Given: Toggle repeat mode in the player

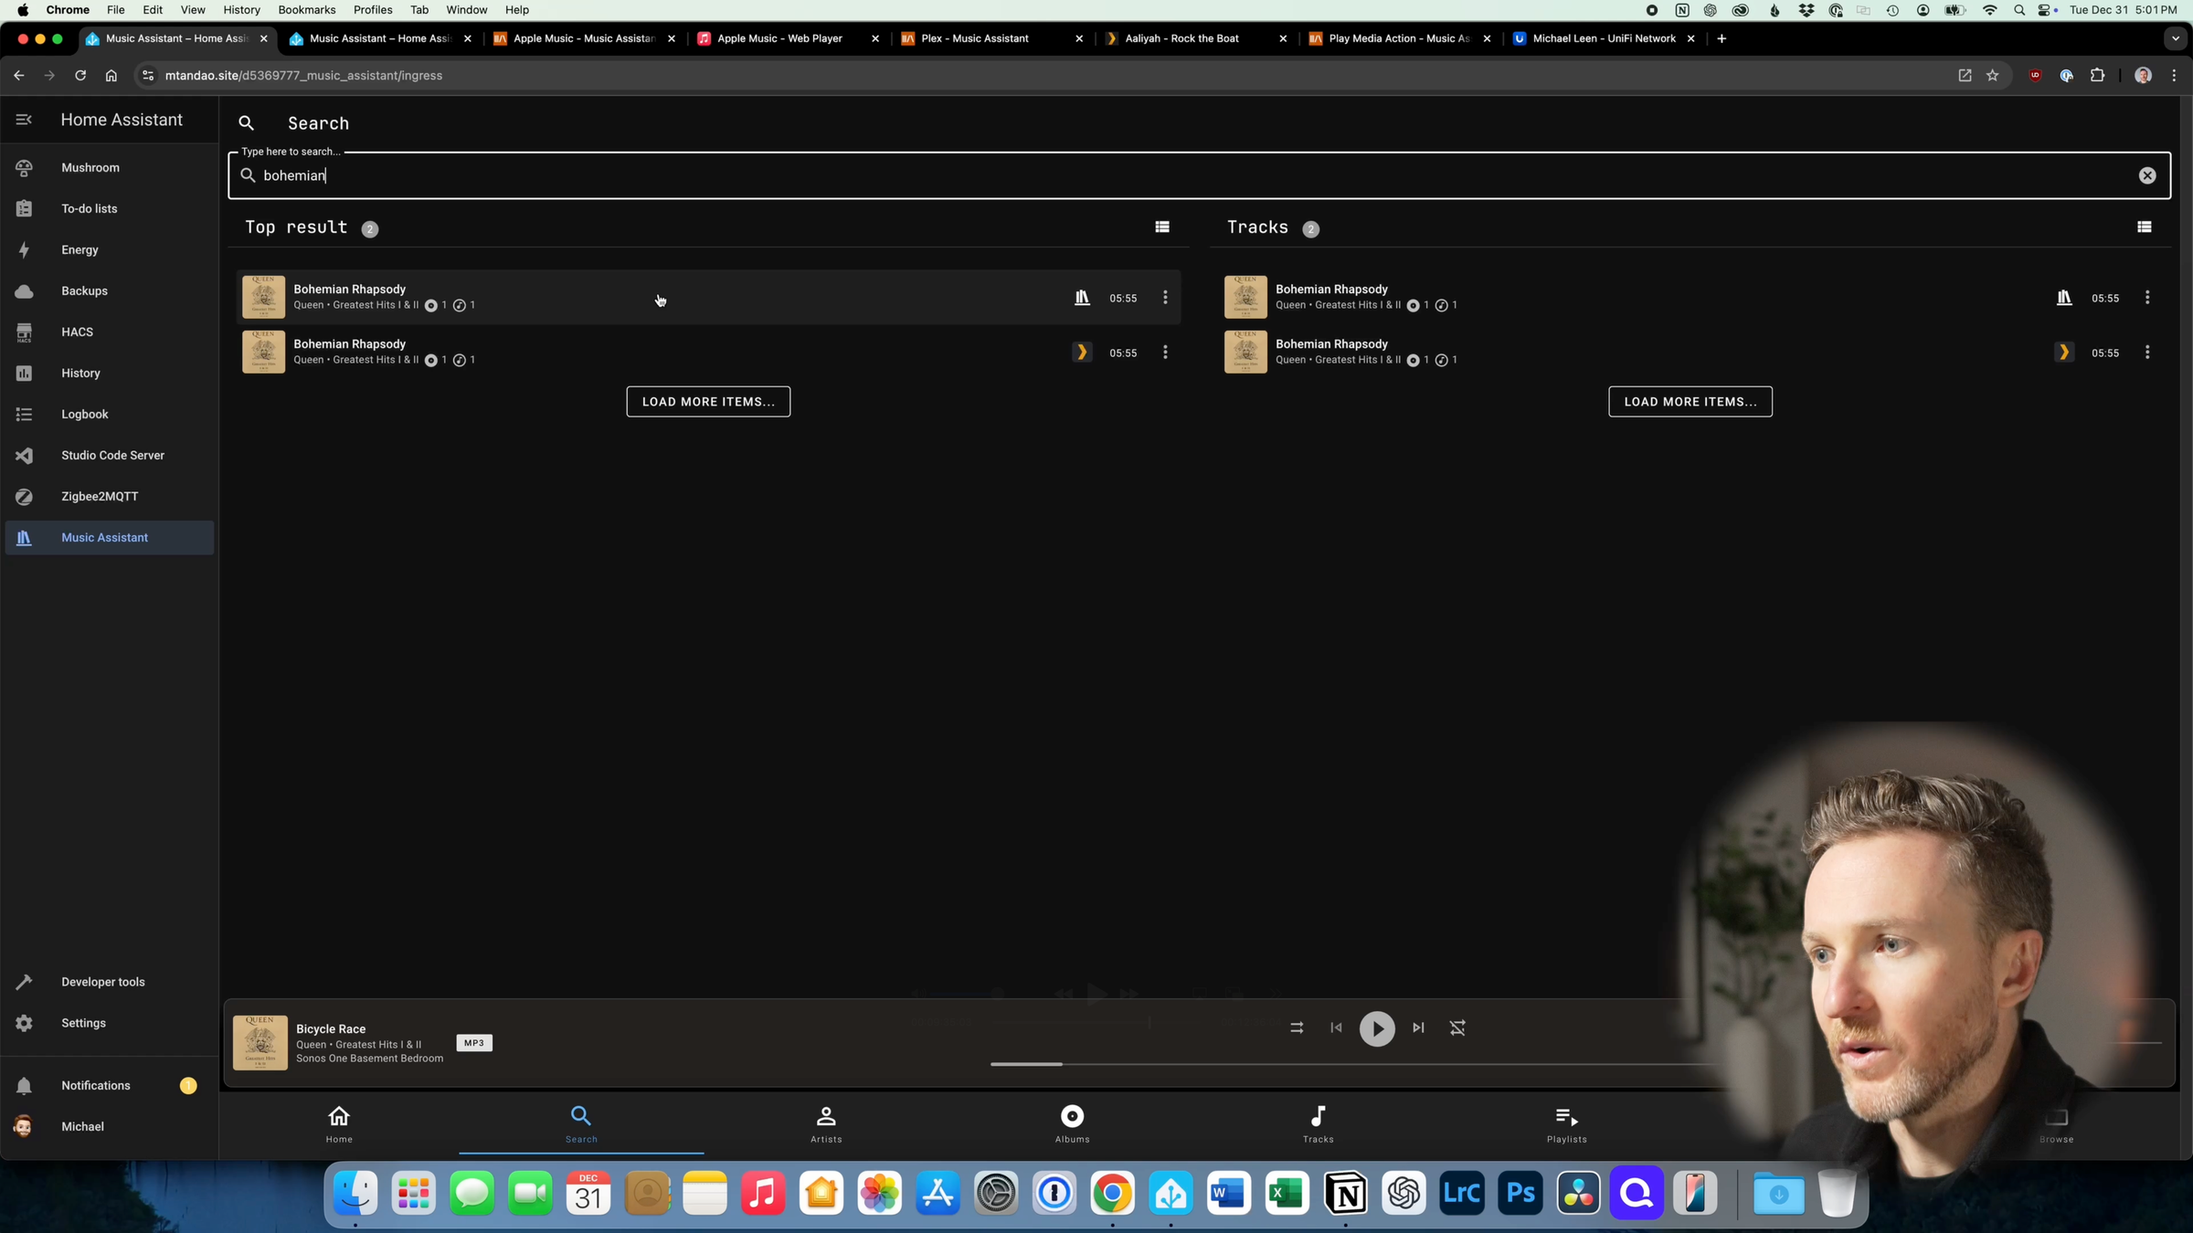Looking at the screenshot, I should pyautogui.click(x=1297, y=1027).
